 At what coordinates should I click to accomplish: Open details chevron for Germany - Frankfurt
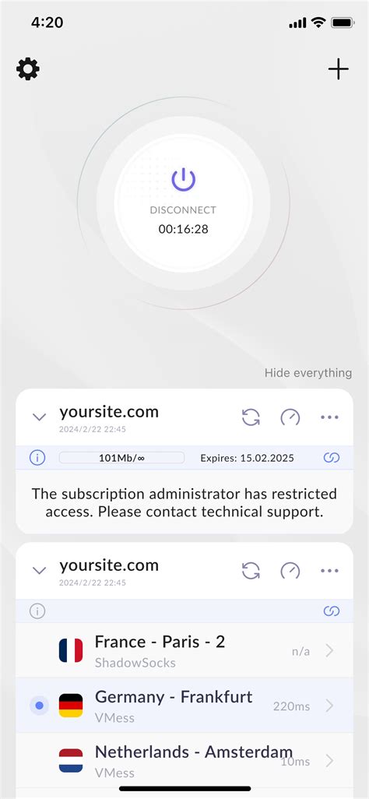(330, 706)
